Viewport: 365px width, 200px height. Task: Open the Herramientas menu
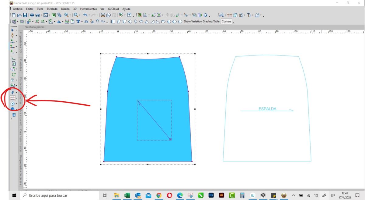click(x=89, y=9)
